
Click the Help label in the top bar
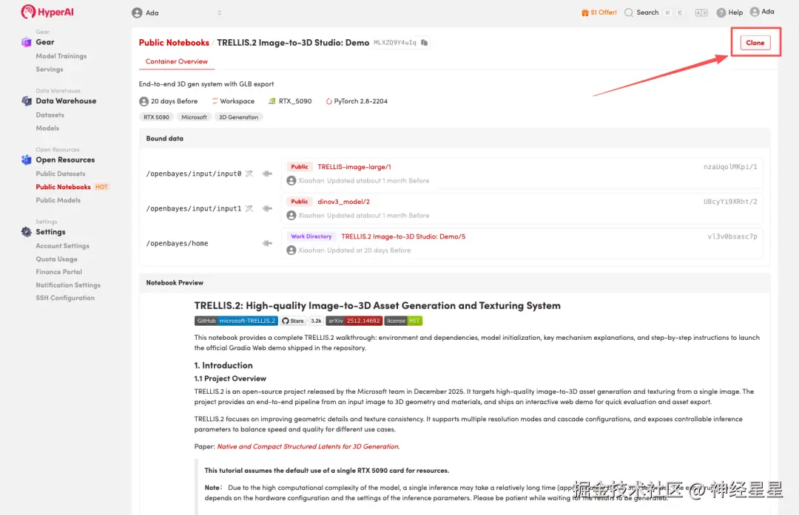coord(735,13)
